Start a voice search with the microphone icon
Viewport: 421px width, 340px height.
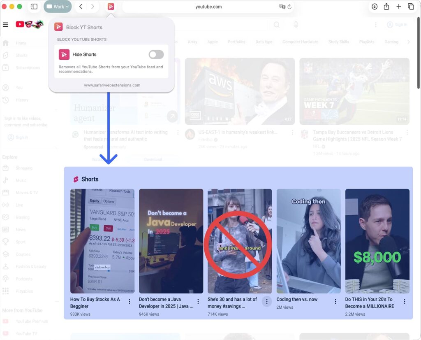pos(296,25)
